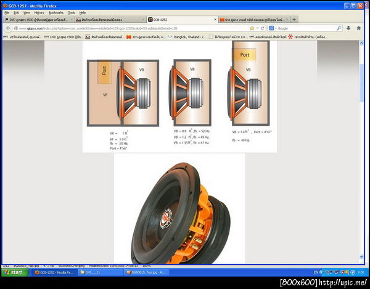Viewport: 370px width, 289px height.
Task: Click the 'VB = 1.35 ft, fb = 47 Hz.' line
Action: (191, 142)
